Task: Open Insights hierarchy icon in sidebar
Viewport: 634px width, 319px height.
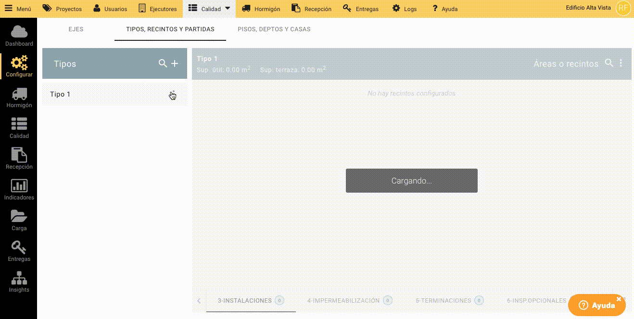Action: click(x=19, y=278)
